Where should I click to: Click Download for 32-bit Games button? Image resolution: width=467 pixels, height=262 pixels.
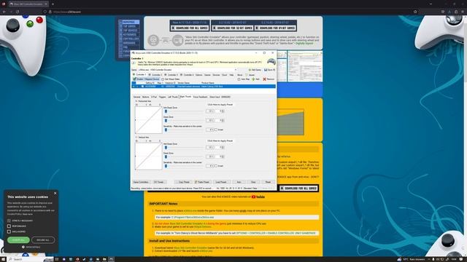coord(232,28)
